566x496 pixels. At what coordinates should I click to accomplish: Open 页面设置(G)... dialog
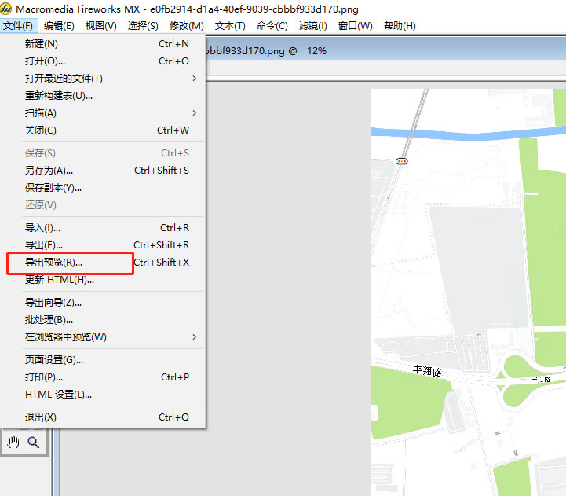54,360
